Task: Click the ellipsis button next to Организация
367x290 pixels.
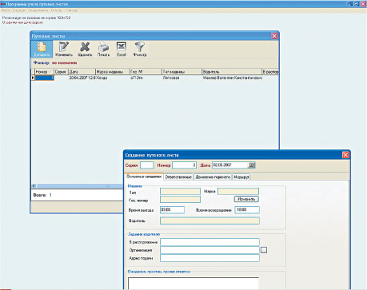Action: pos(264,250)
